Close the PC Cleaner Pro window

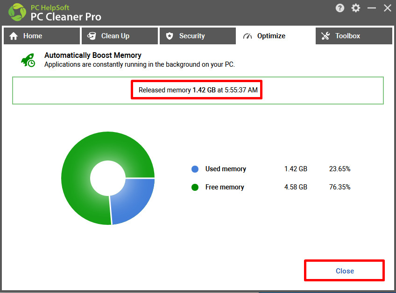tap(388, 8)
